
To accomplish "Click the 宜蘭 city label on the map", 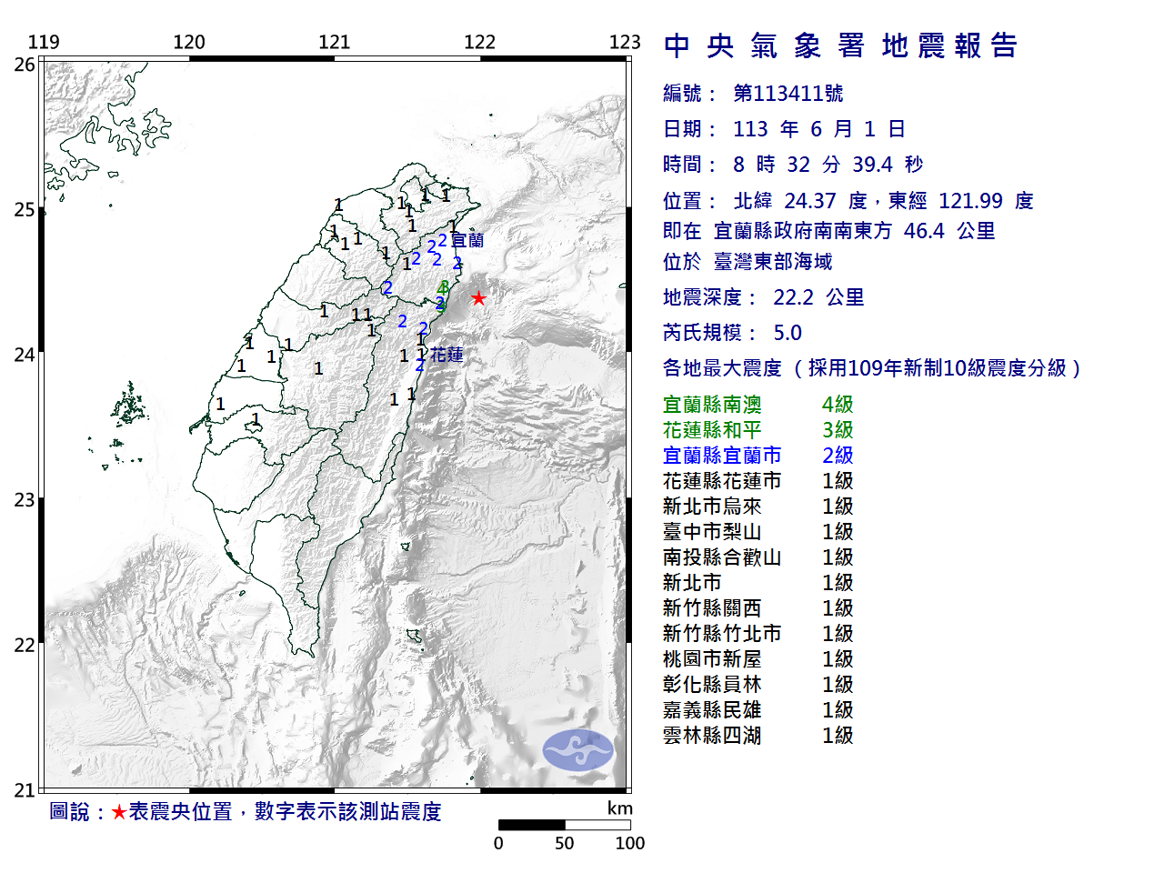I will click(467, 240).
